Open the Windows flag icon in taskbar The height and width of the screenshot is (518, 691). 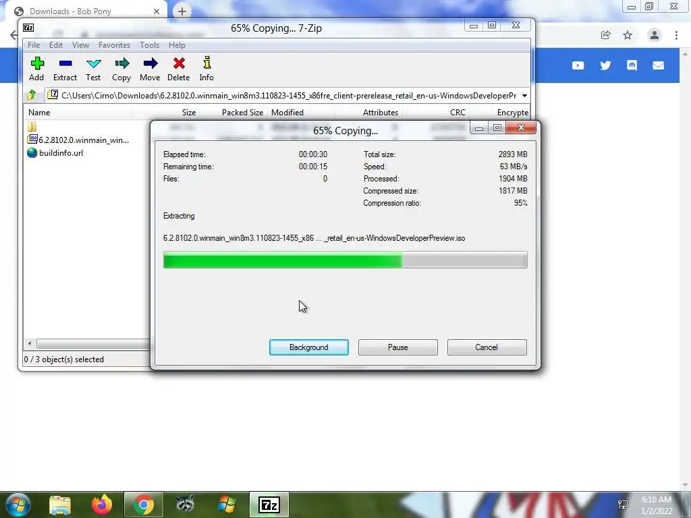(227, 505)
